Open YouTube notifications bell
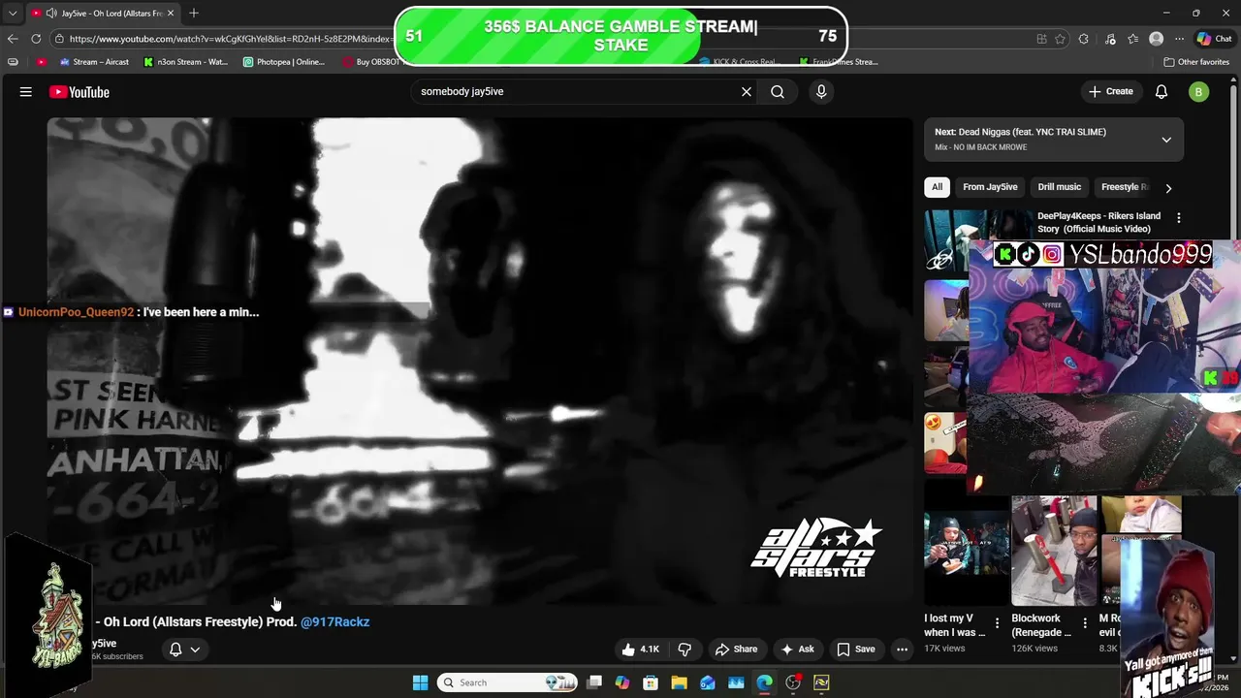 [1161, 92]
